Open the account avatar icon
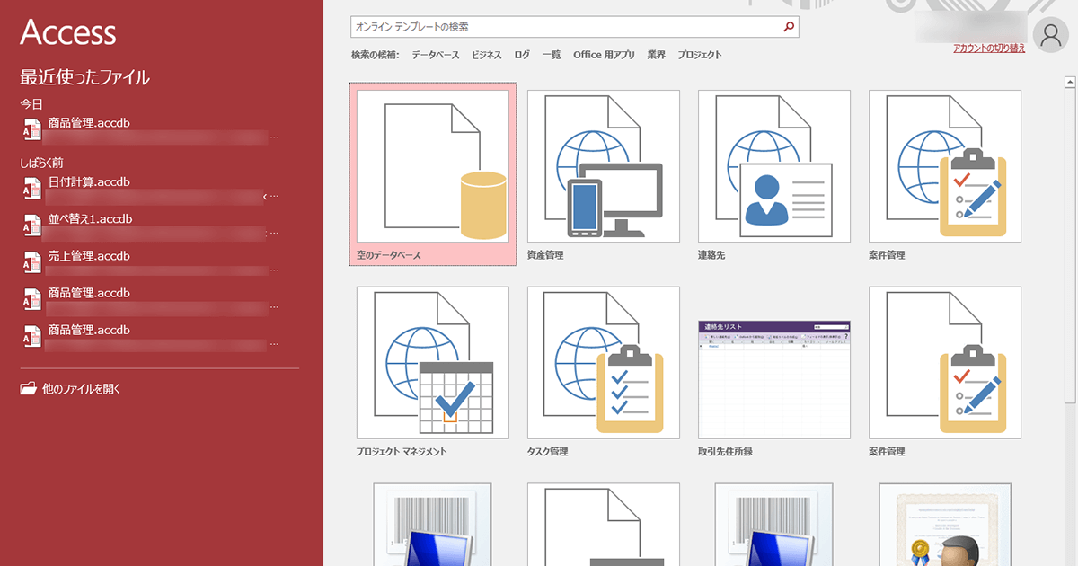 click(1049, 35)
